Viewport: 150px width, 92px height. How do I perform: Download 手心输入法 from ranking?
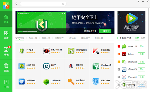point(141,69)
